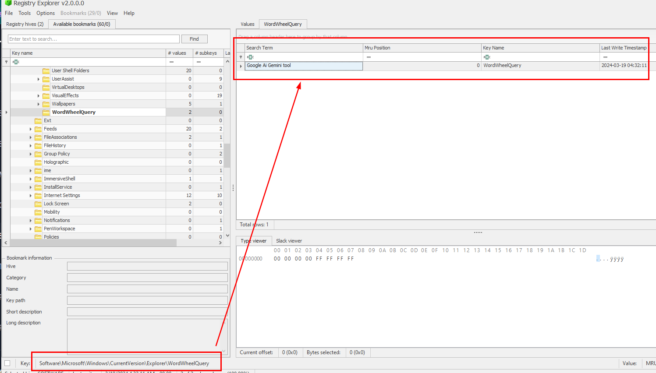
Task: Click the tree's vertical scrollbar thumb
Action: click(x=227, y=155)
